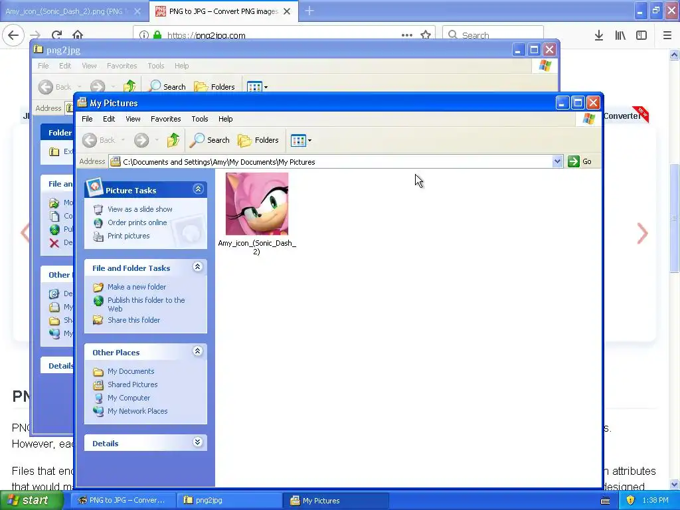Image resolution: width=680 pixels, height=510 pixels.
Task: Toggle Folders pane in My Pictures
Action: click(x=258, y=140)
